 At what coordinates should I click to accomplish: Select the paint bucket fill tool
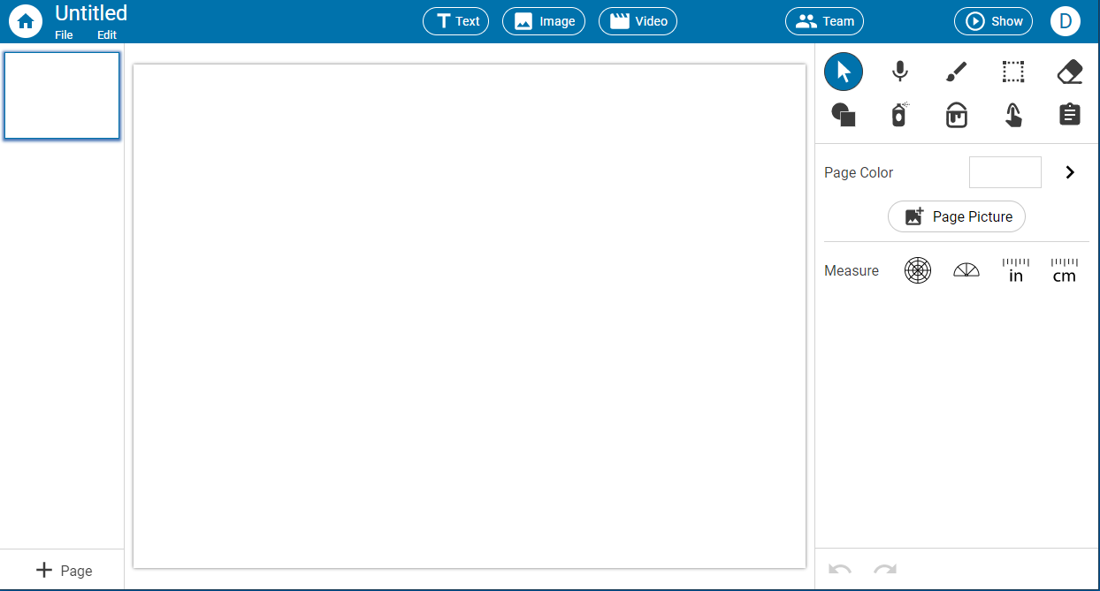(956, 115)
